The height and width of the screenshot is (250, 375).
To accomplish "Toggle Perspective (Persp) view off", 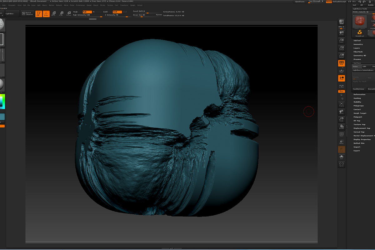I will click(x=341, y=63).
